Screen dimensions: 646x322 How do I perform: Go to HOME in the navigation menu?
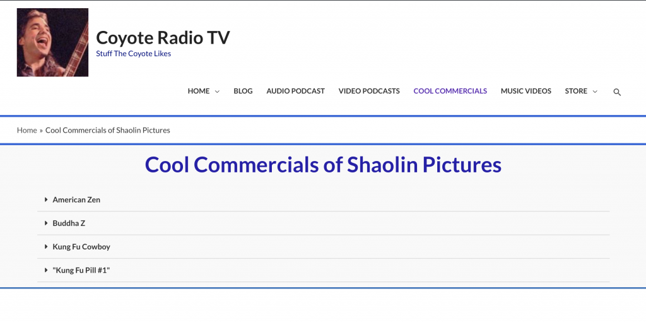pyautogui.click(x=199, y=91)
